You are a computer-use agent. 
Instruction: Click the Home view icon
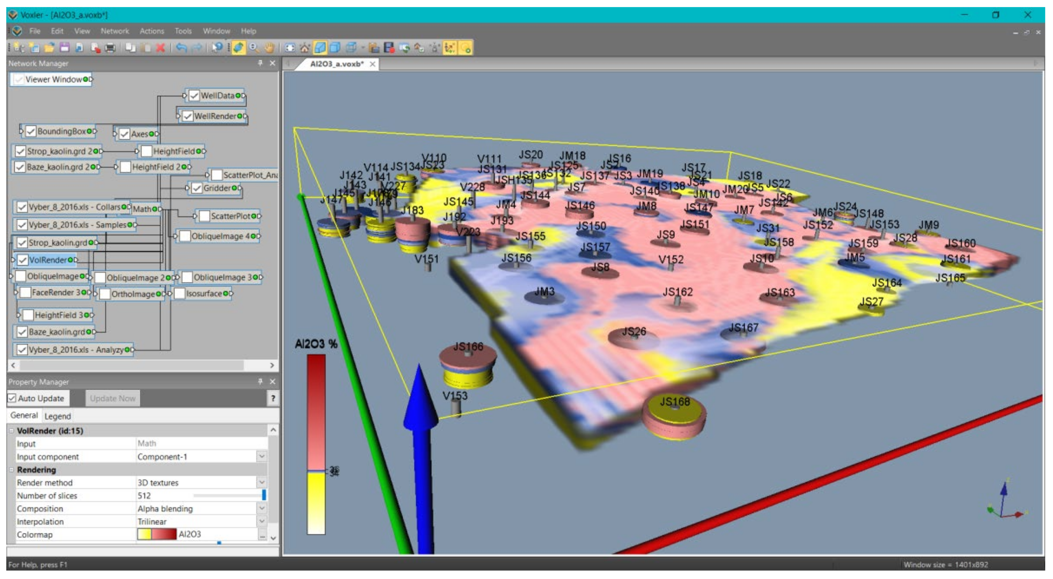(305, 48)
